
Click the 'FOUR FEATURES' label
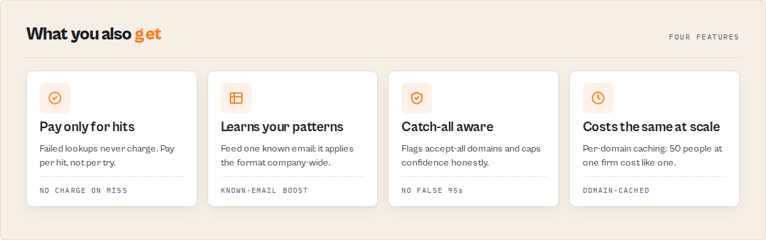704,37
